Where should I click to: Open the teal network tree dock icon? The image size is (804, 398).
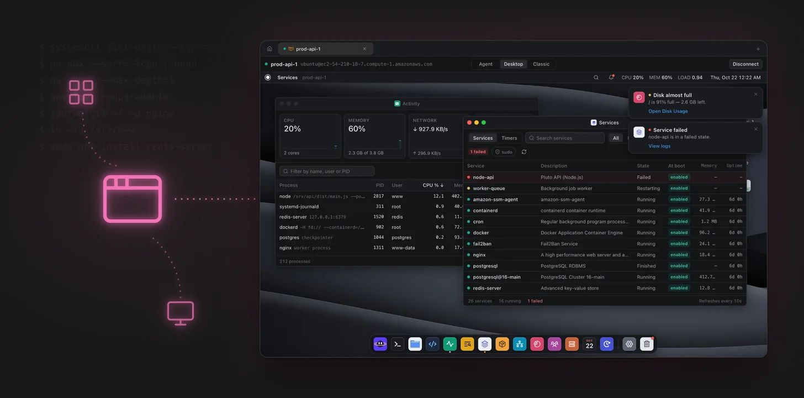(x=520, y=344)
